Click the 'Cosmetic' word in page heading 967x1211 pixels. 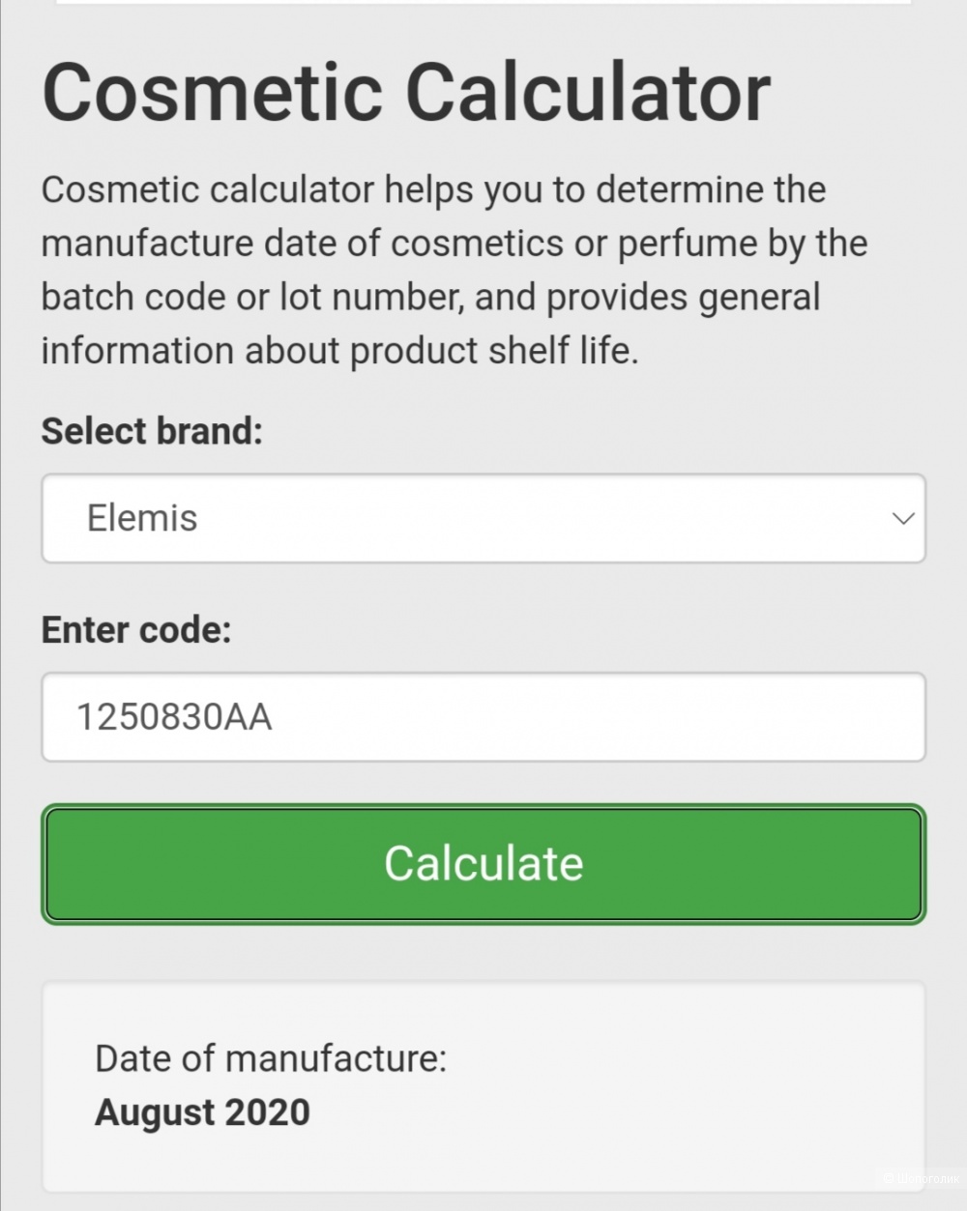213,92
